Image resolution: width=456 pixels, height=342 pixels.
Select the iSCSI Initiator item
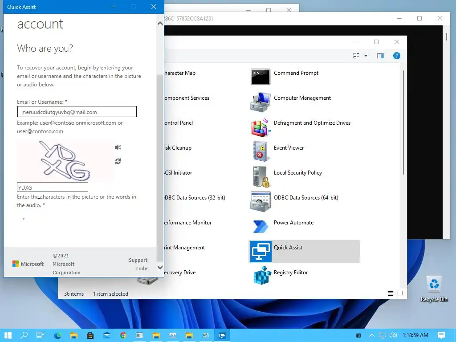(x=178, y=173)
